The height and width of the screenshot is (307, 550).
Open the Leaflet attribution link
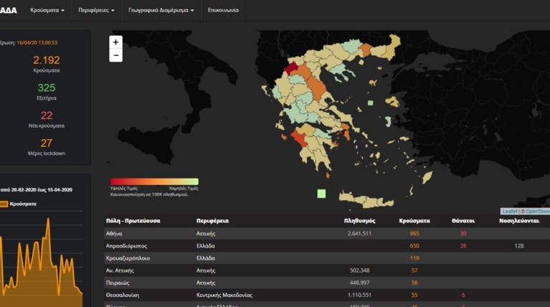510,211
